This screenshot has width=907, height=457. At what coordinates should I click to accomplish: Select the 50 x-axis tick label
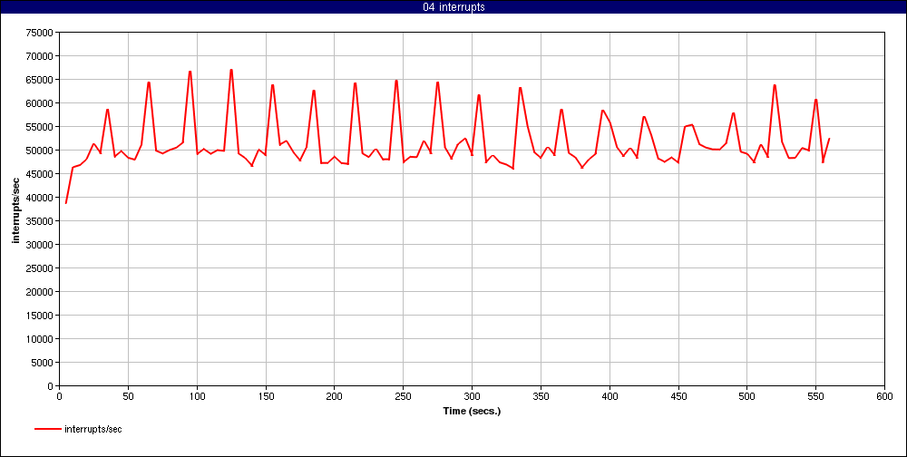128,396
